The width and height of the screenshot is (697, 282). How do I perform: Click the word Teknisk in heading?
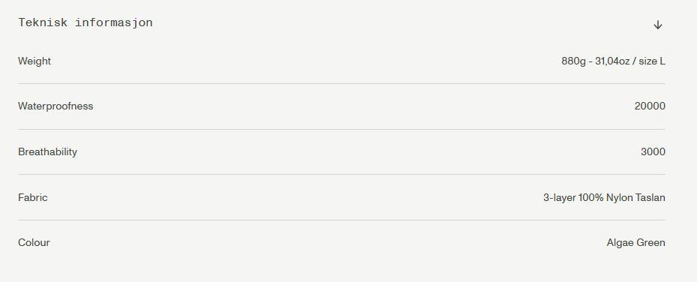pos(43,22)
